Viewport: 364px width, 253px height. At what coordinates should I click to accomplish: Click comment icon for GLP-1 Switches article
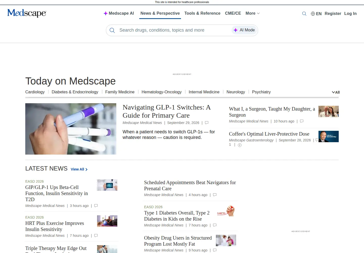[207, 123]
